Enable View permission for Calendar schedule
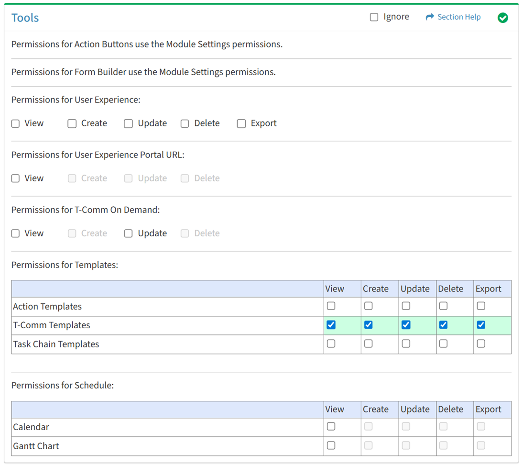 tap(331, 426)
